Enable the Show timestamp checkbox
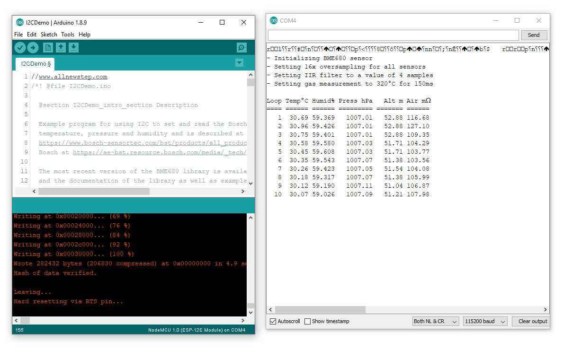The image size is (563, 351). click(x=307, y=321)
